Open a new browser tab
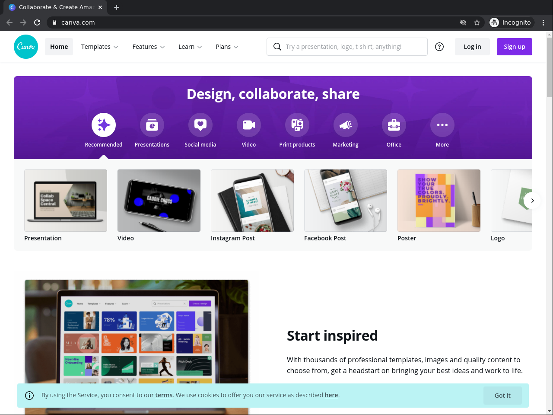 (x=117, y=7)
